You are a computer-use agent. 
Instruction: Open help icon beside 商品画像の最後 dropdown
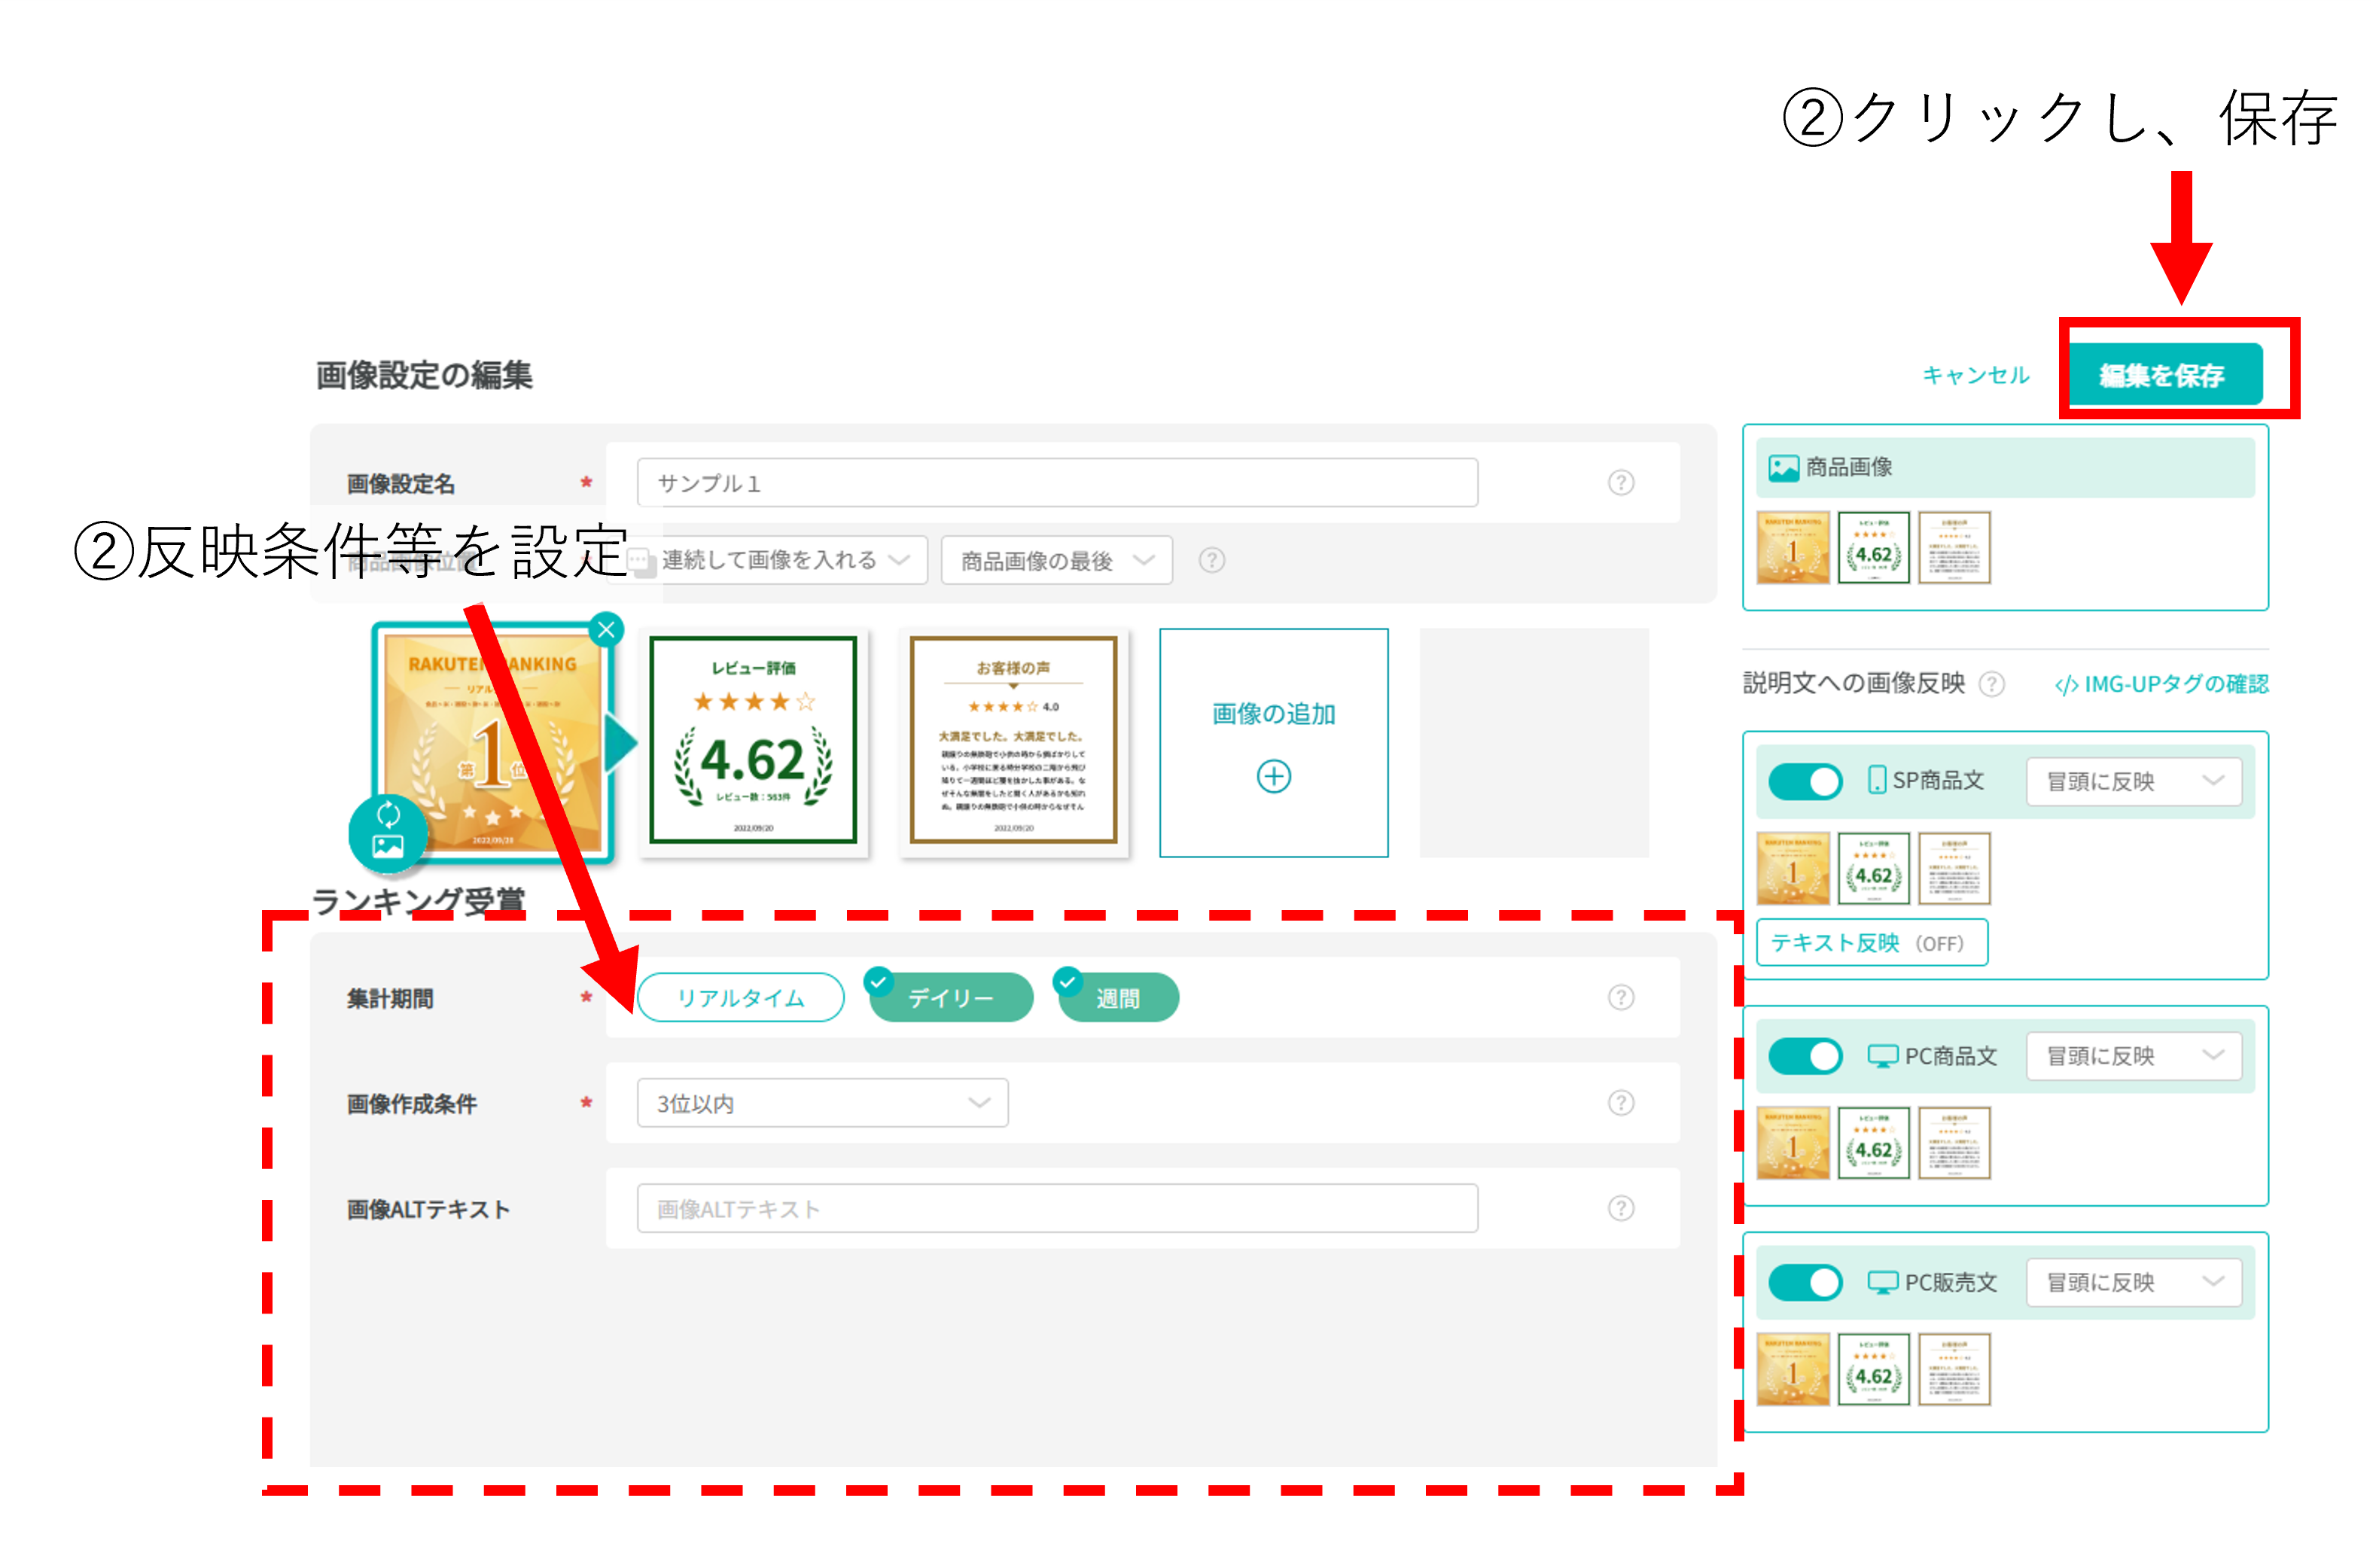tap(1211, 560)
